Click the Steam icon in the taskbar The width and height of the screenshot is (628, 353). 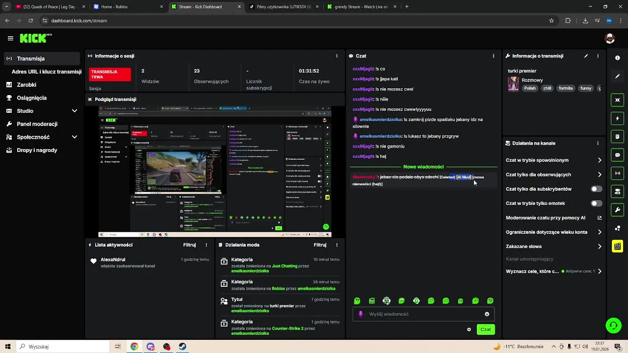coord(182,347)
